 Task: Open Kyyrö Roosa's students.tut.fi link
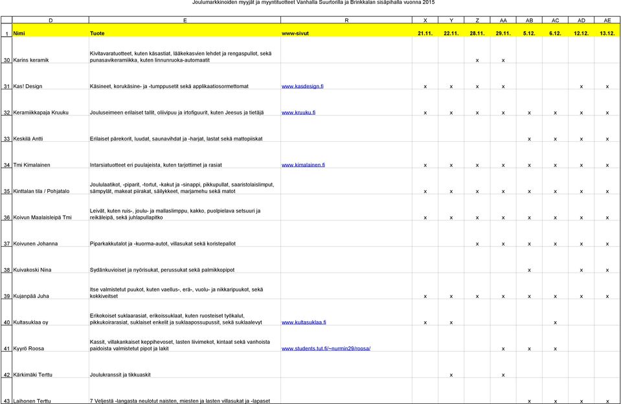326,348
